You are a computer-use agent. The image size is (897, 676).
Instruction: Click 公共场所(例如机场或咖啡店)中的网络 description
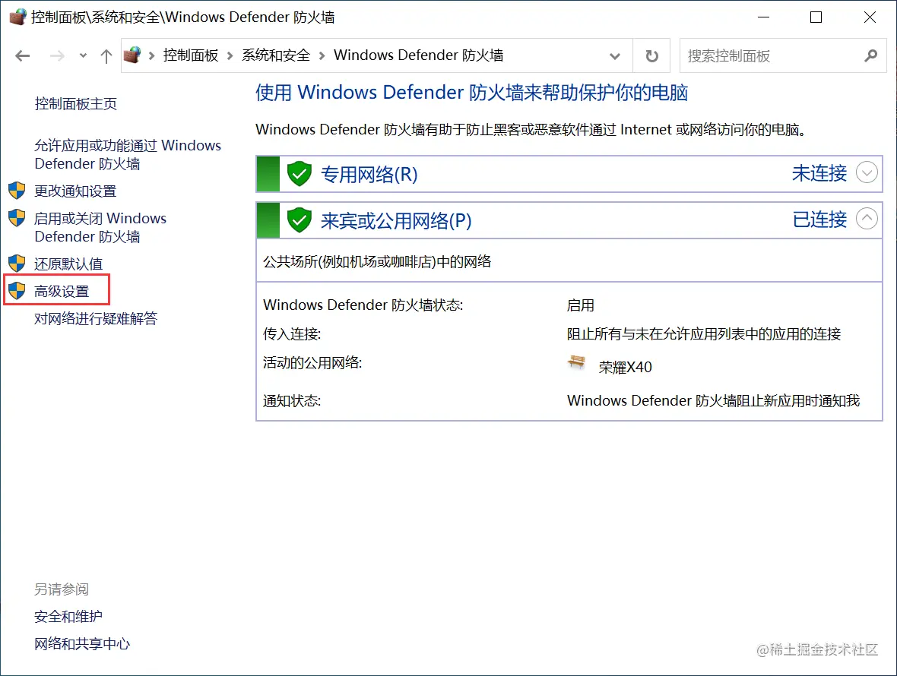377,262
